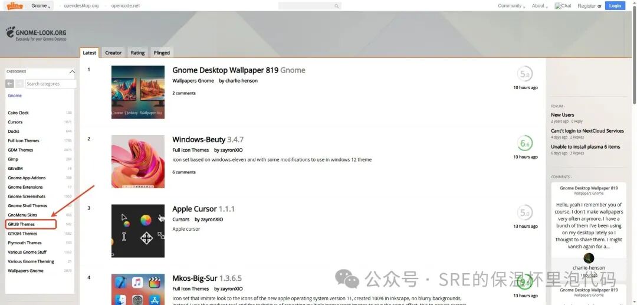Open the Gnome dropdown in the top bar
The width and height of the screenshot is (637, 305).
tap(41, 6)
